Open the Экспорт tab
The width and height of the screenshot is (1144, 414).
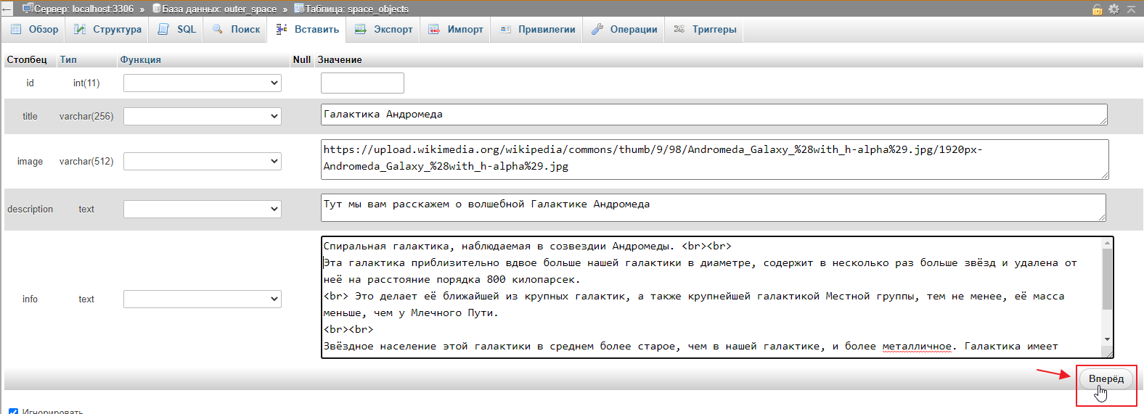[384, 30]
